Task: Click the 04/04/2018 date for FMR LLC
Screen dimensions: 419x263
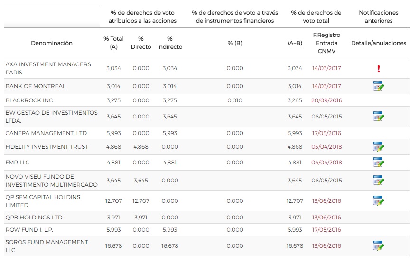Action: (326, 163)
